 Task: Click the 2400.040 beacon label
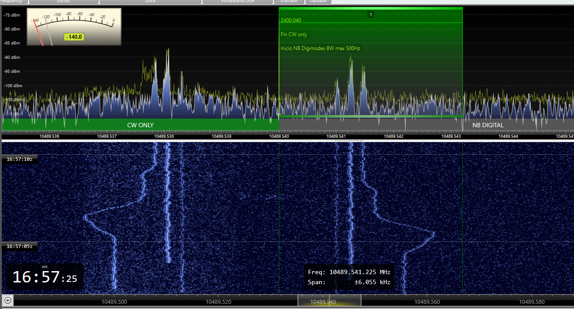coord(291,20)
